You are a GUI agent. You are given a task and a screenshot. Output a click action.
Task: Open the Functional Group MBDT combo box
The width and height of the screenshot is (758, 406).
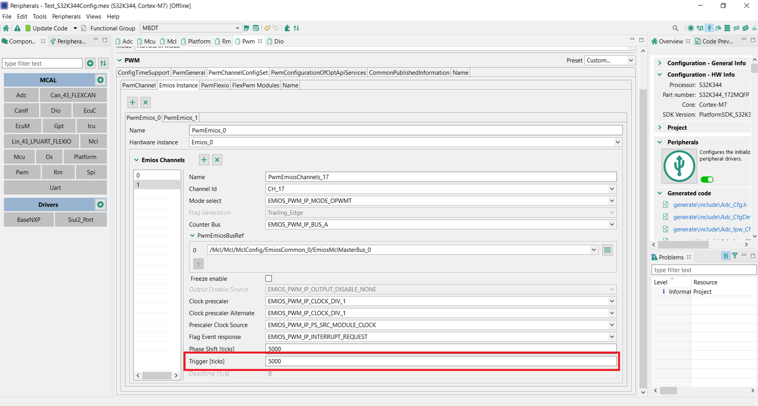click(x=238, y=28)
